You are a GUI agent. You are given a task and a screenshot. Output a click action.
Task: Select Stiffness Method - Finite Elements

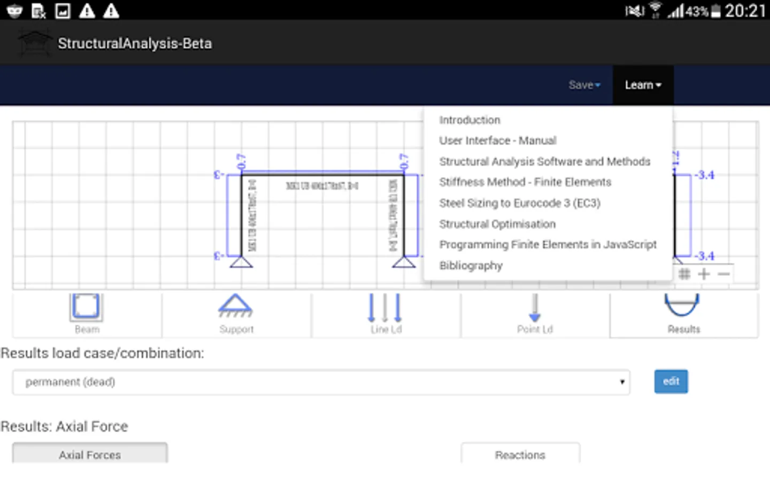click(525, 182)
